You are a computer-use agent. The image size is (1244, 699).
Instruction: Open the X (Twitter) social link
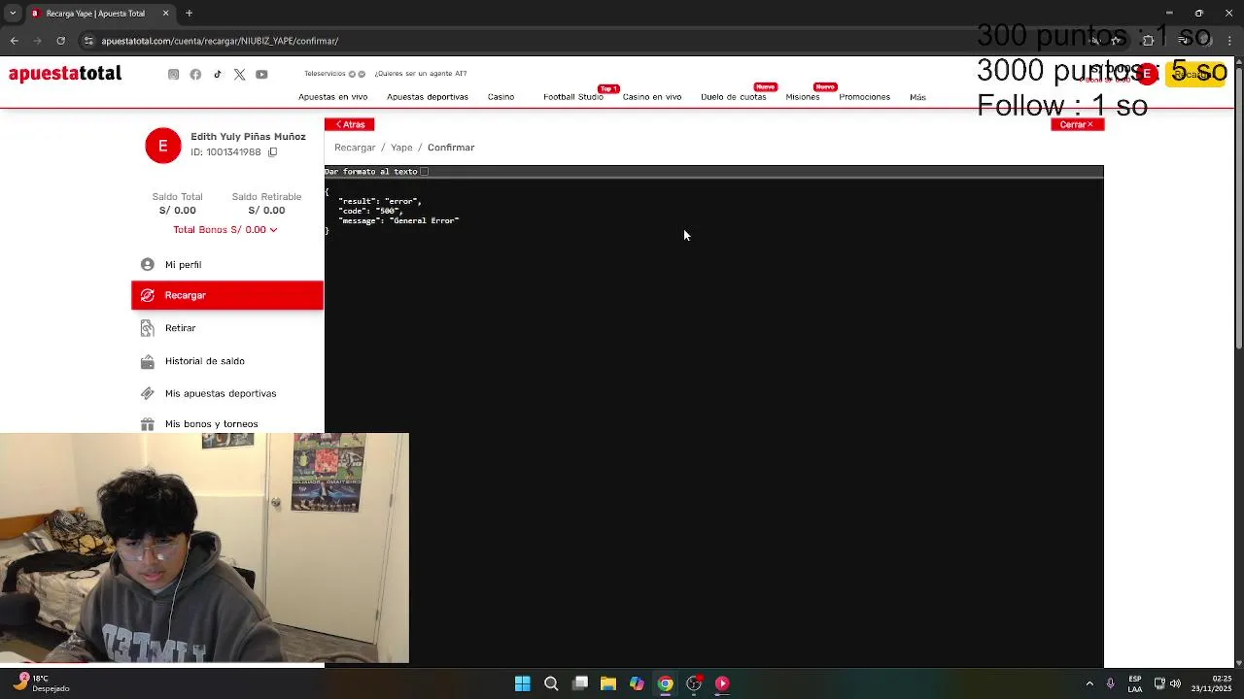tap(239, 75)
